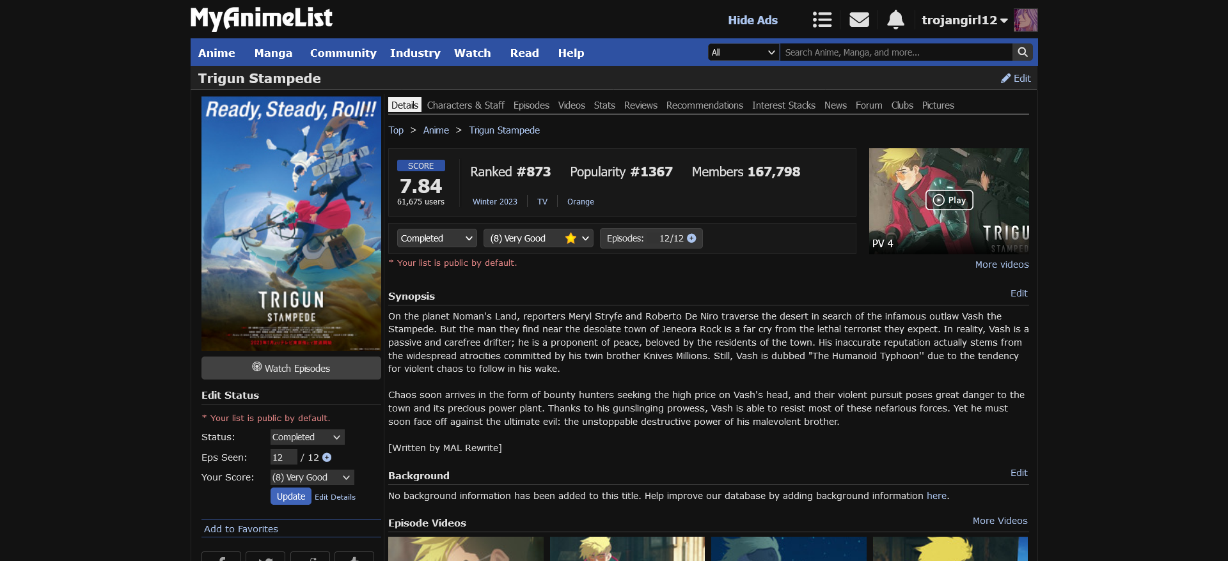1228x561 pixels.
Task: Click More Videos link in Episode Videos
Action: point(1000,521)
